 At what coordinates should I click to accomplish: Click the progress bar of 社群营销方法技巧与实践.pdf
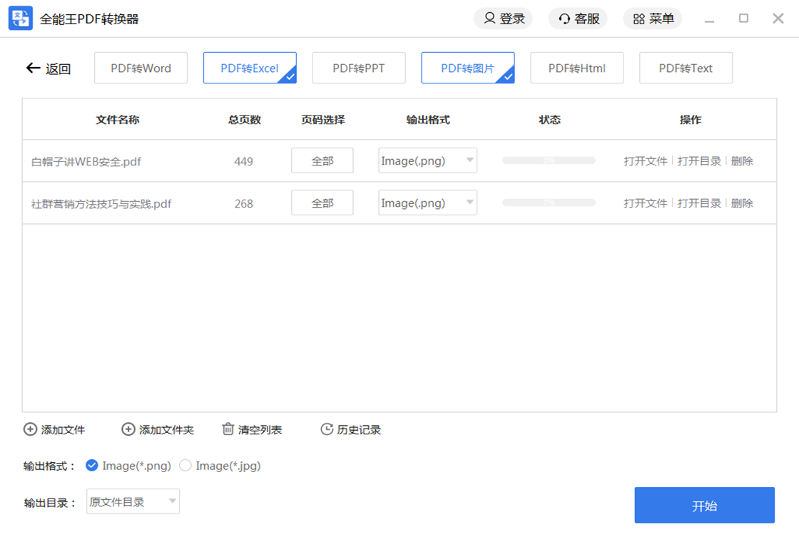click(x=549, y=203)
